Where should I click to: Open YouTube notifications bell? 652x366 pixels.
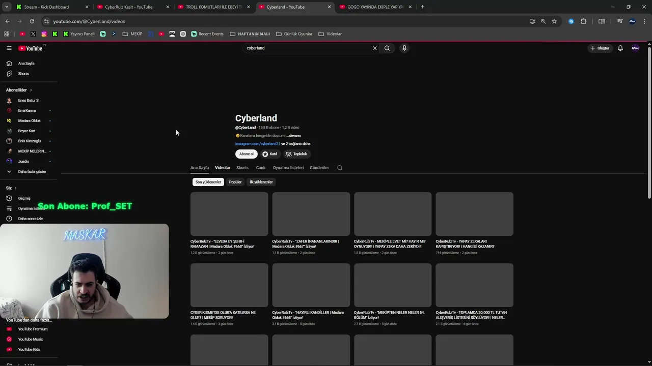[620, 48]
